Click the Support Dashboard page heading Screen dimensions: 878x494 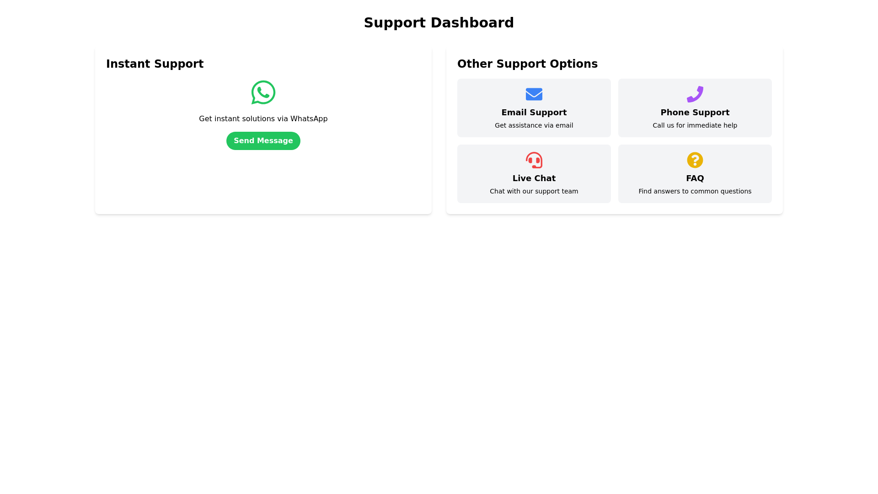pyautogui.click(x=439, y=22)
